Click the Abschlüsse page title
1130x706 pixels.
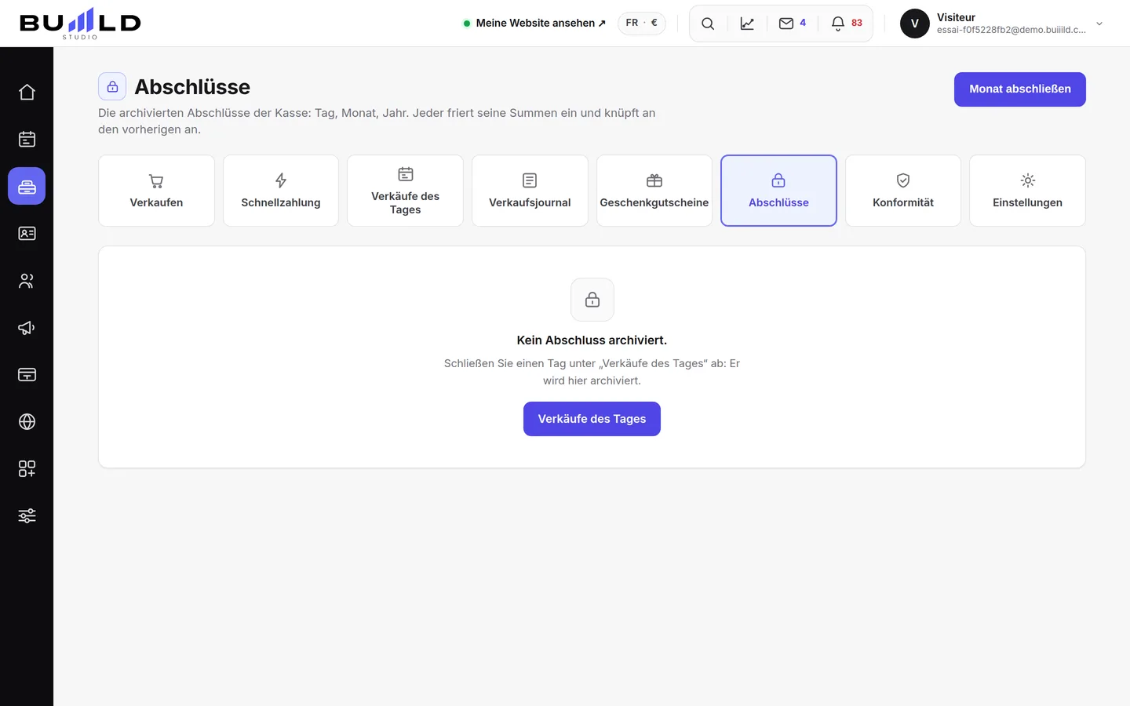192,87
